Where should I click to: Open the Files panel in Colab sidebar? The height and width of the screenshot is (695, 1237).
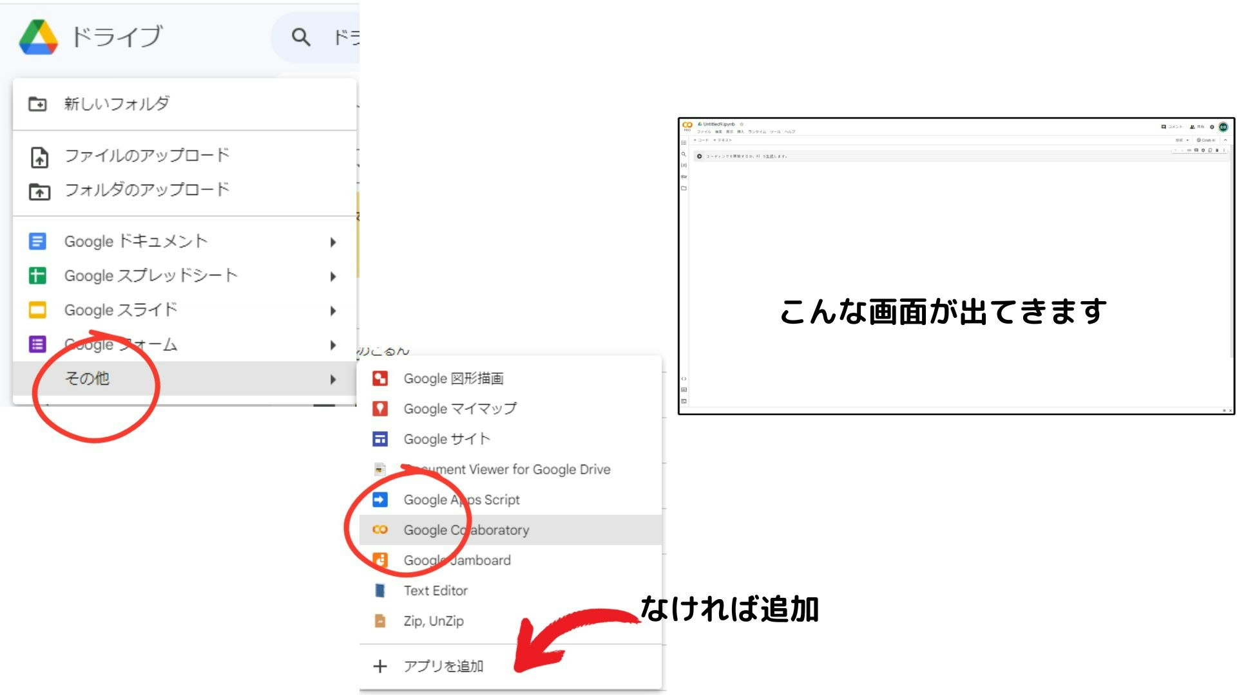(x=685, y=188)
